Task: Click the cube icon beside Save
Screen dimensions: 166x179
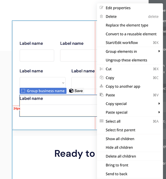Action: pyautogui.click(x=71, y=91)
